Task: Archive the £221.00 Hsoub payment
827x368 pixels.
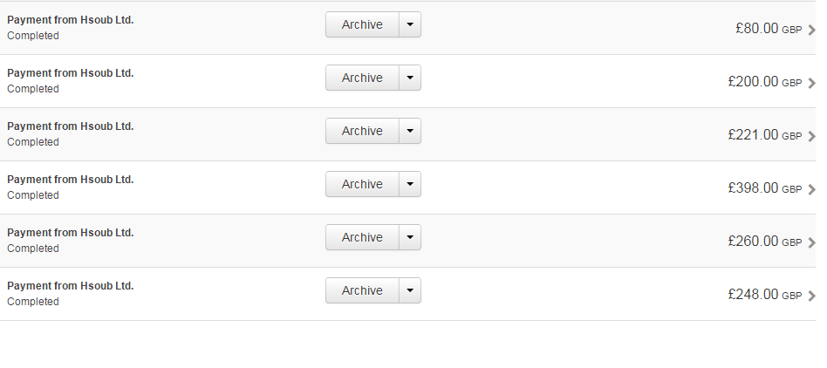Action: [362, 131]
